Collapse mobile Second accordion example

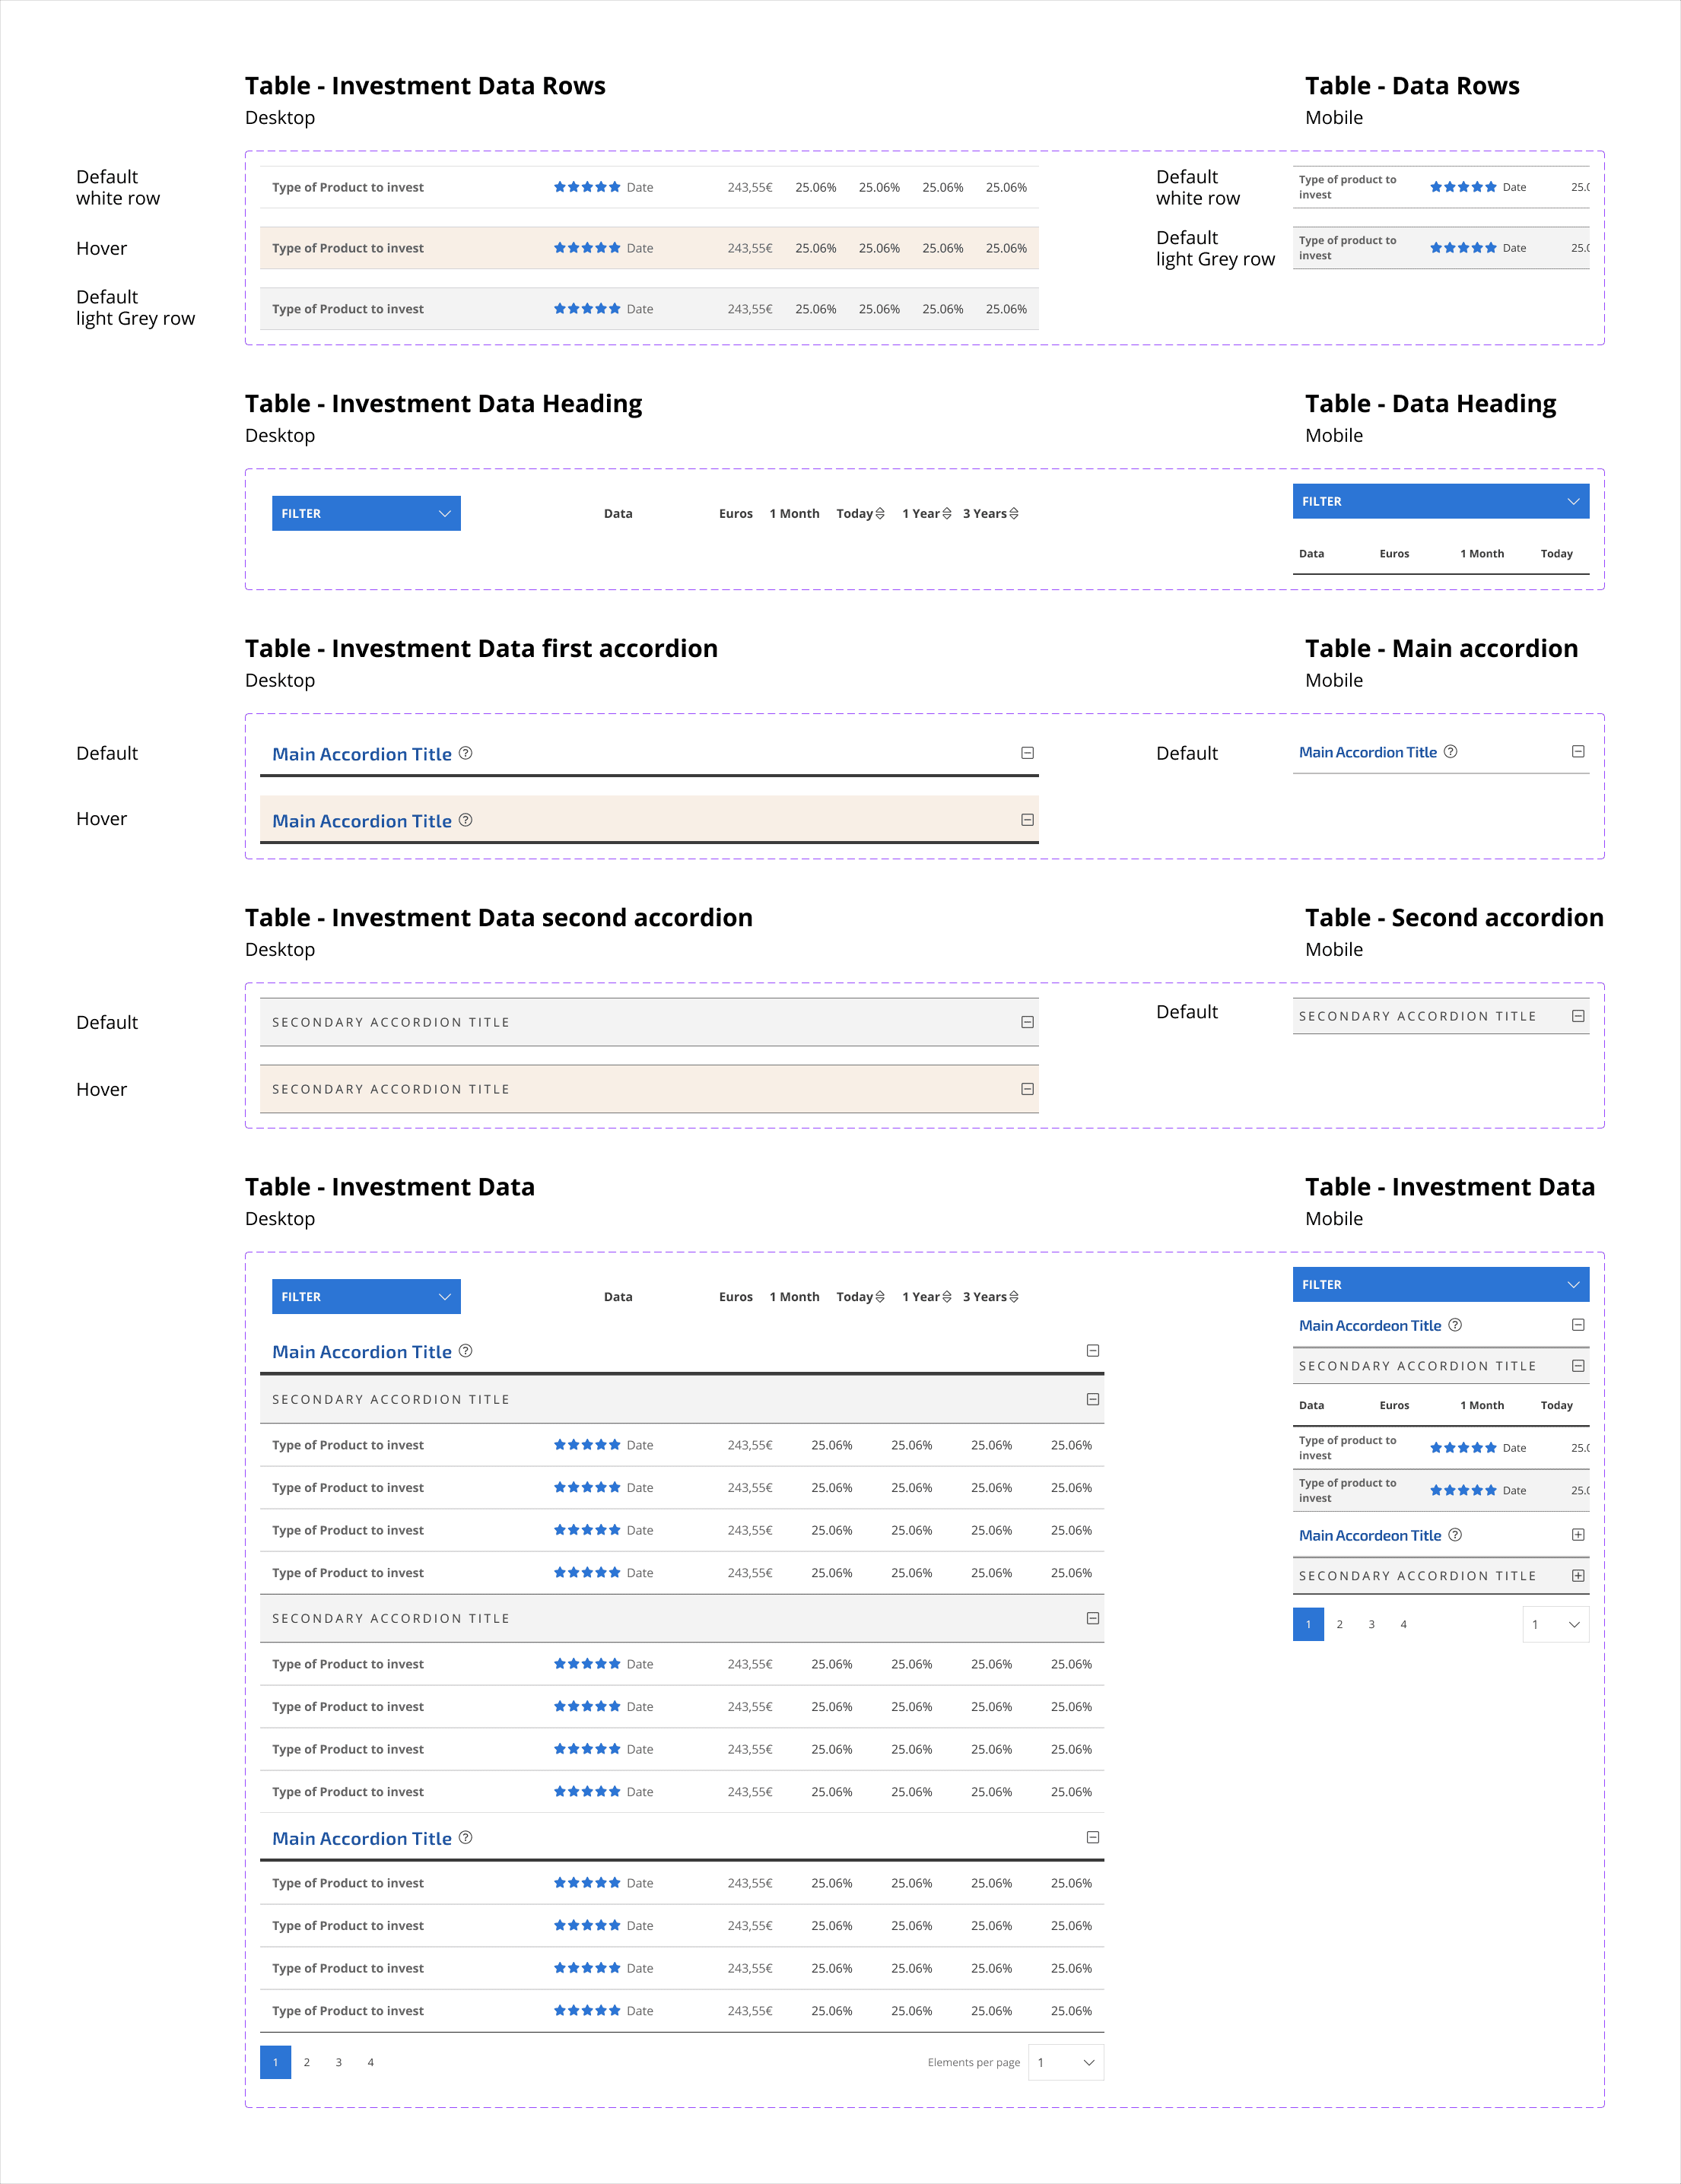coord(1578,1016)
